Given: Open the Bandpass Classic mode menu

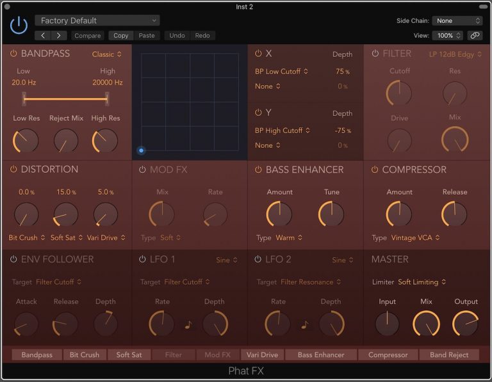Looking at the screenshot, I should coord(107,54).
